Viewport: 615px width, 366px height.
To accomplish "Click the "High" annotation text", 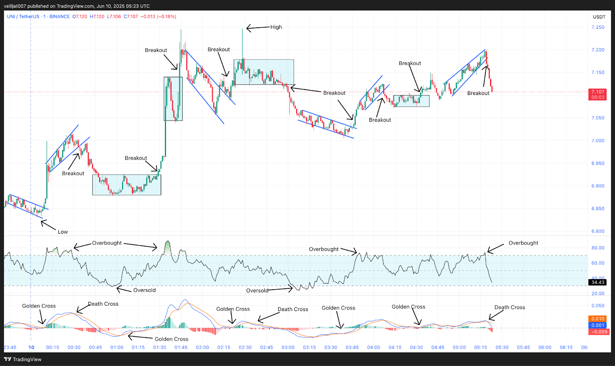I will (x=276, y=27).
